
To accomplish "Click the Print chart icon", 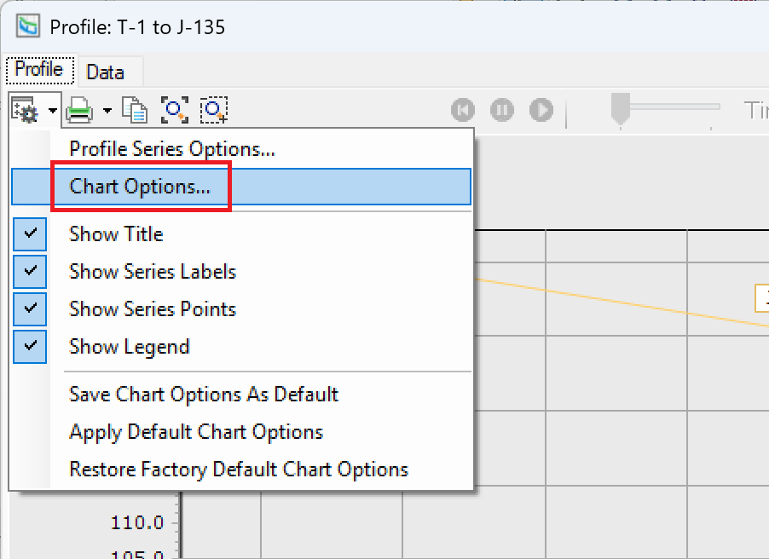I will click(79, 110).
